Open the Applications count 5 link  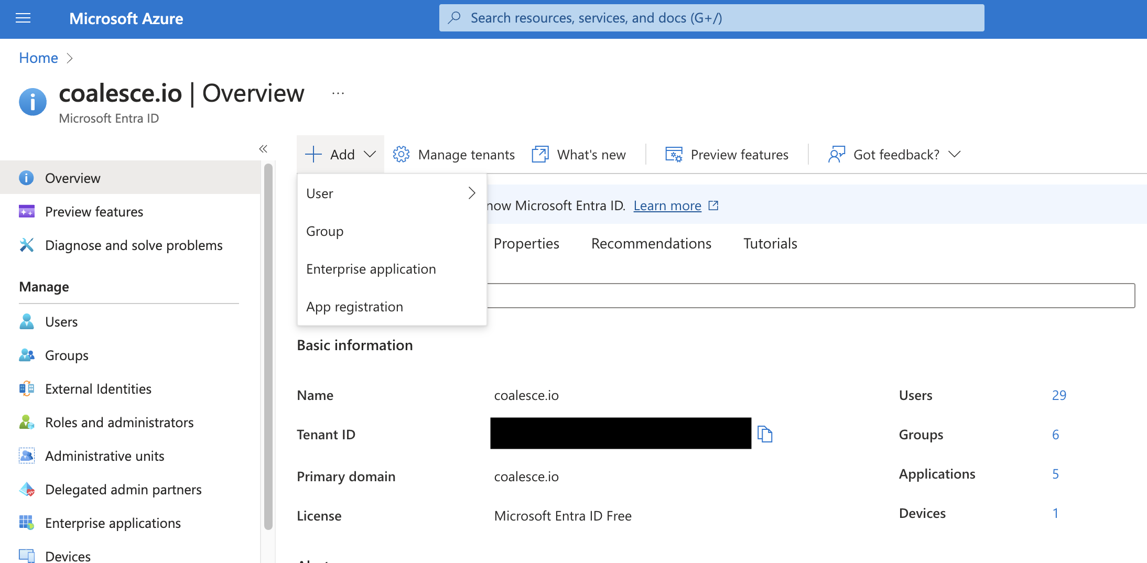[x=1055, y=473]
